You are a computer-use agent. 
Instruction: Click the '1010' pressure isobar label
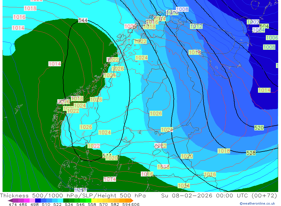(173, 13)
